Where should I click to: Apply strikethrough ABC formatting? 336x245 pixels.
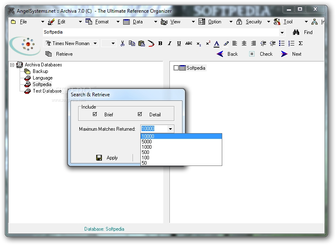click(189, 43)
